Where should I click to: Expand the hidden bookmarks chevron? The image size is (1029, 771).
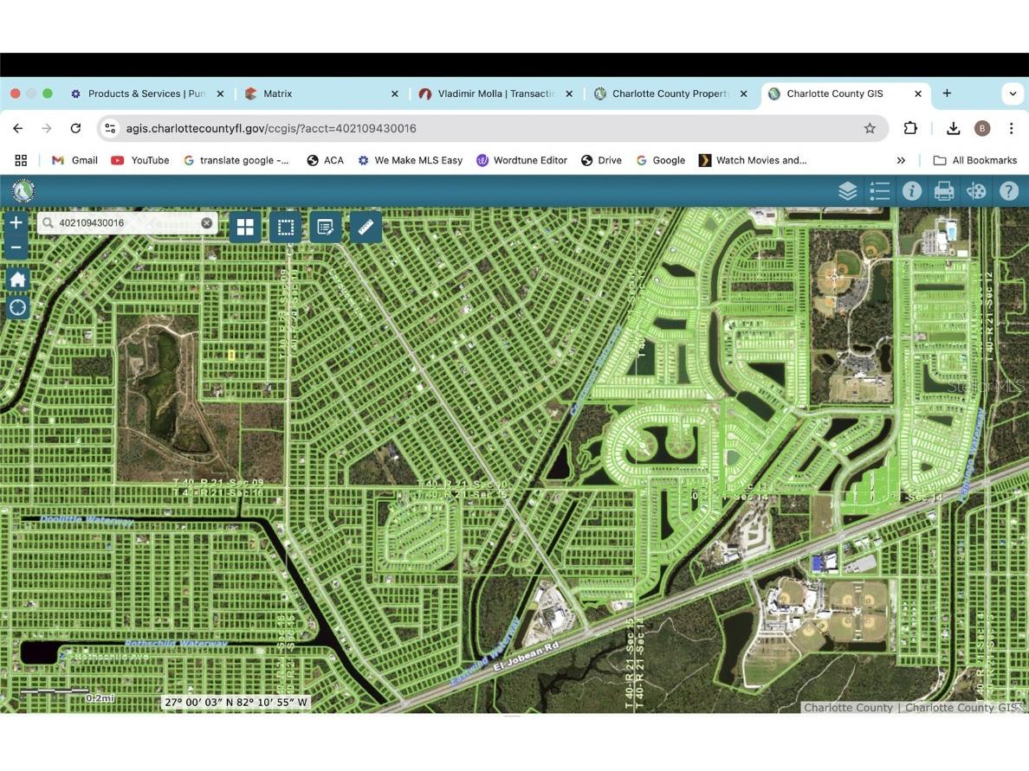coord(901,160)
